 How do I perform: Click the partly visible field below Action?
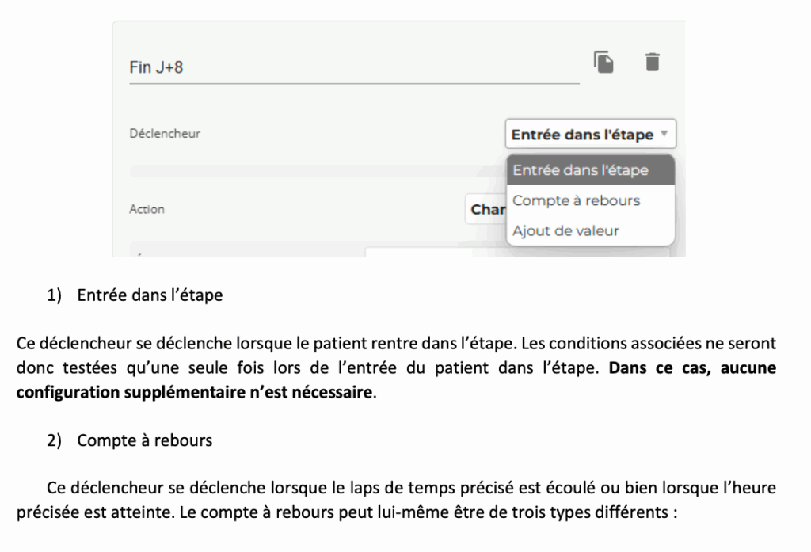[x=418, y=253]
